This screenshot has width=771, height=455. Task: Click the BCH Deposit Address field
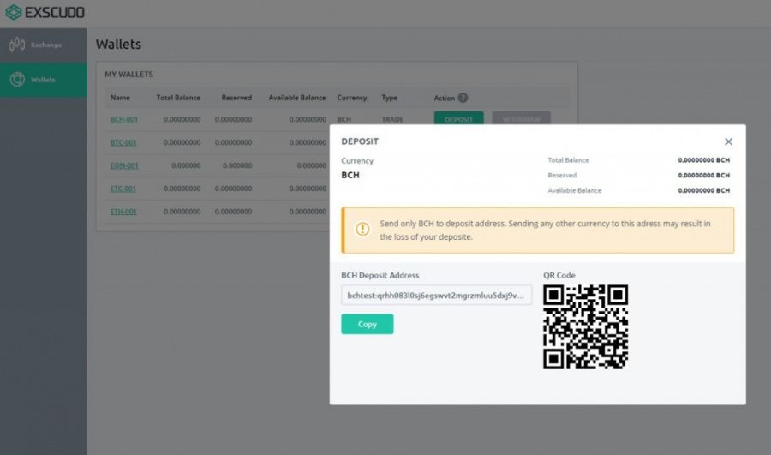tap(436, 295)
